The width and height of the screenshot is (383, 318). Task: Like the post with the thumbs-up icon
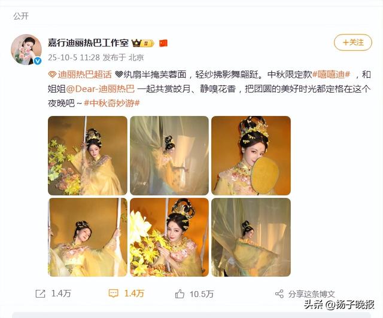180,294
